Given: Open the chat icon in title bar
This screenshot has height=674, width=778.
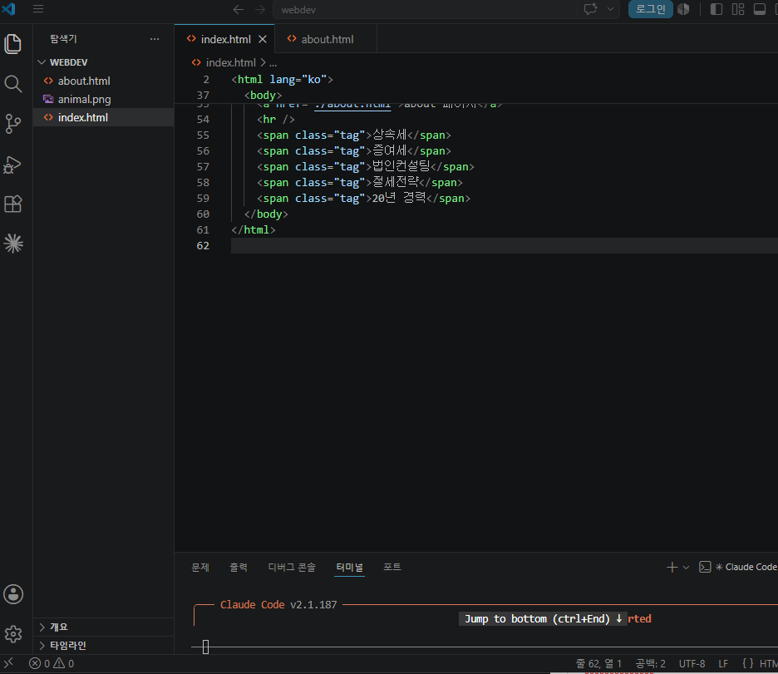Looking at the screenshot, I should 590,9.
